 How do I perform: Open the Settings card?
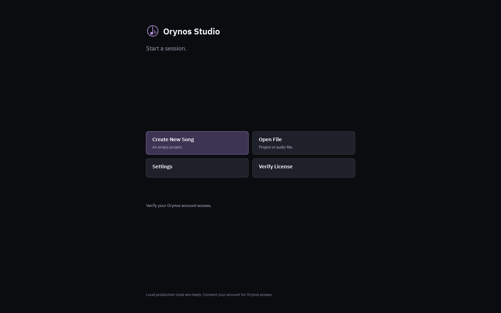pyautogui.click(x=197, y=168)
